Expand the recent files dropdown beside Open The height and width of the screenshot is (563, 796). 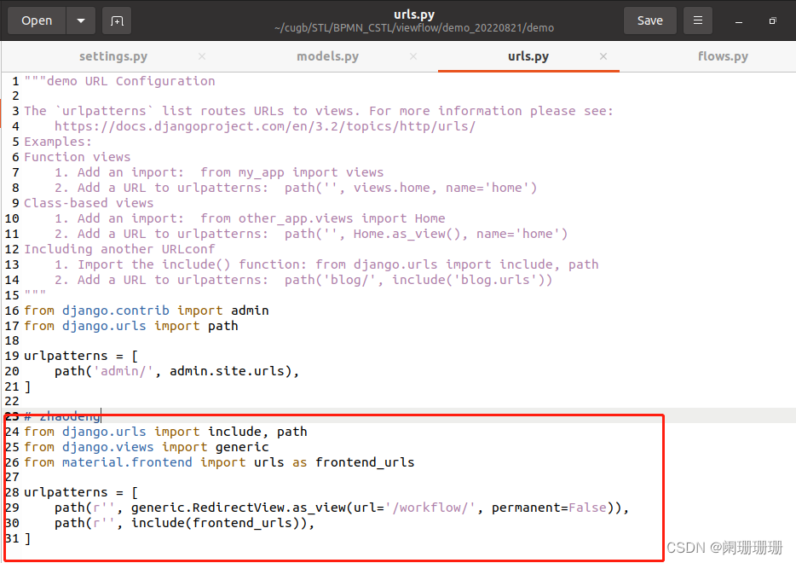pyautogui.click(x=80, y=20)
